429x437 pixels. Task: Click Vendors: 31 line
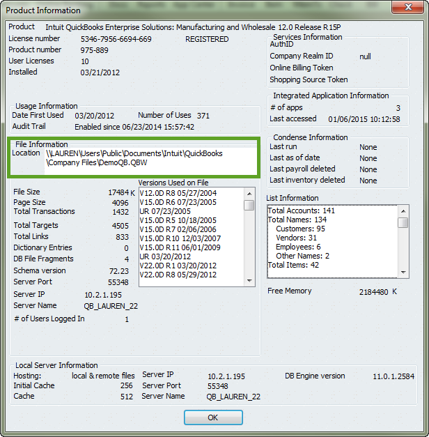[x=296, y=238]
